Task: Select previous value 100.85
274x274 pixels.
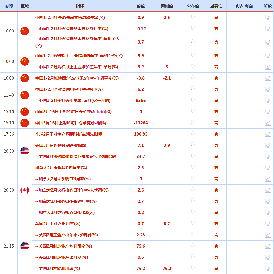Action: coord(141,134)
